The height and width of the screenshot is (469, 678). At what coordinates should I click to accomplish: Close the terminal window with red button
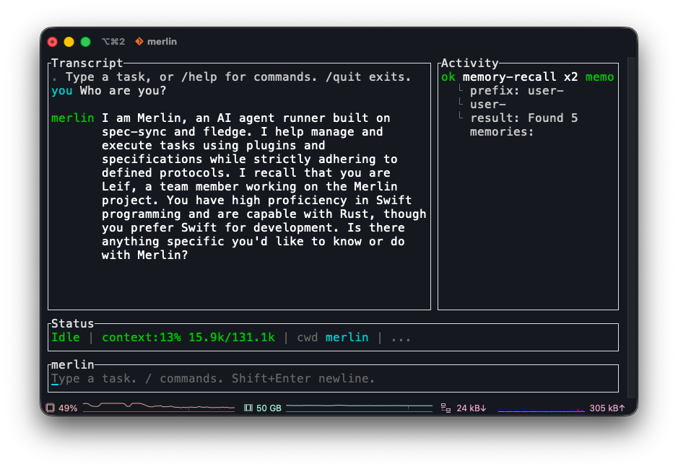point(52,42)
